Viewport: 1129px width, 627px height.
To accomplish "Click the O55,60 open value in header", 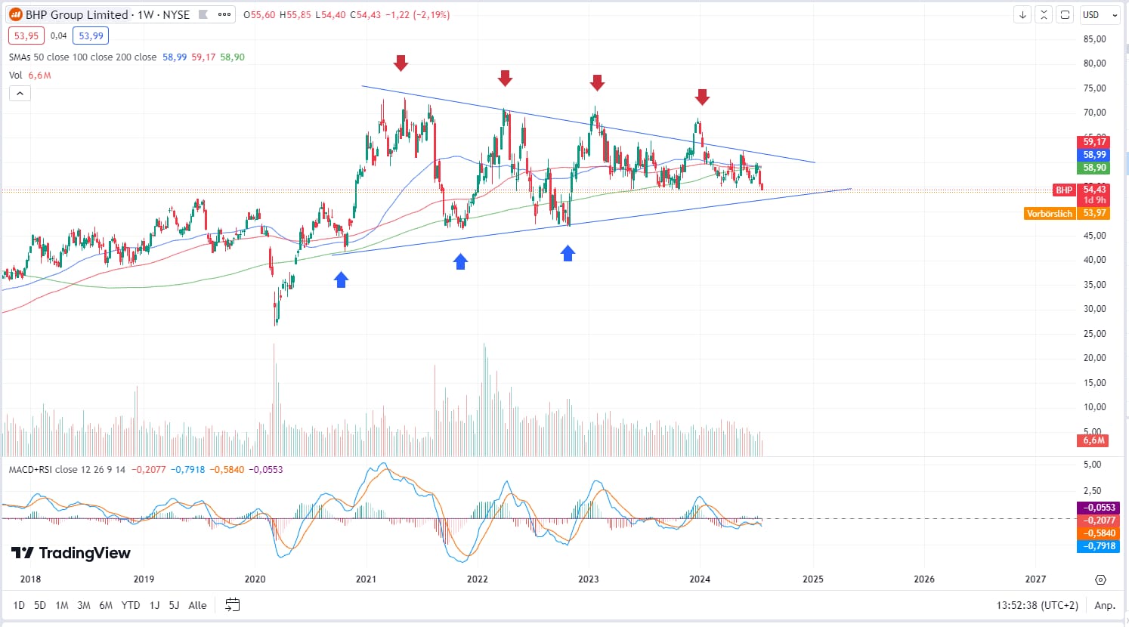I will [x=259, y=15].
